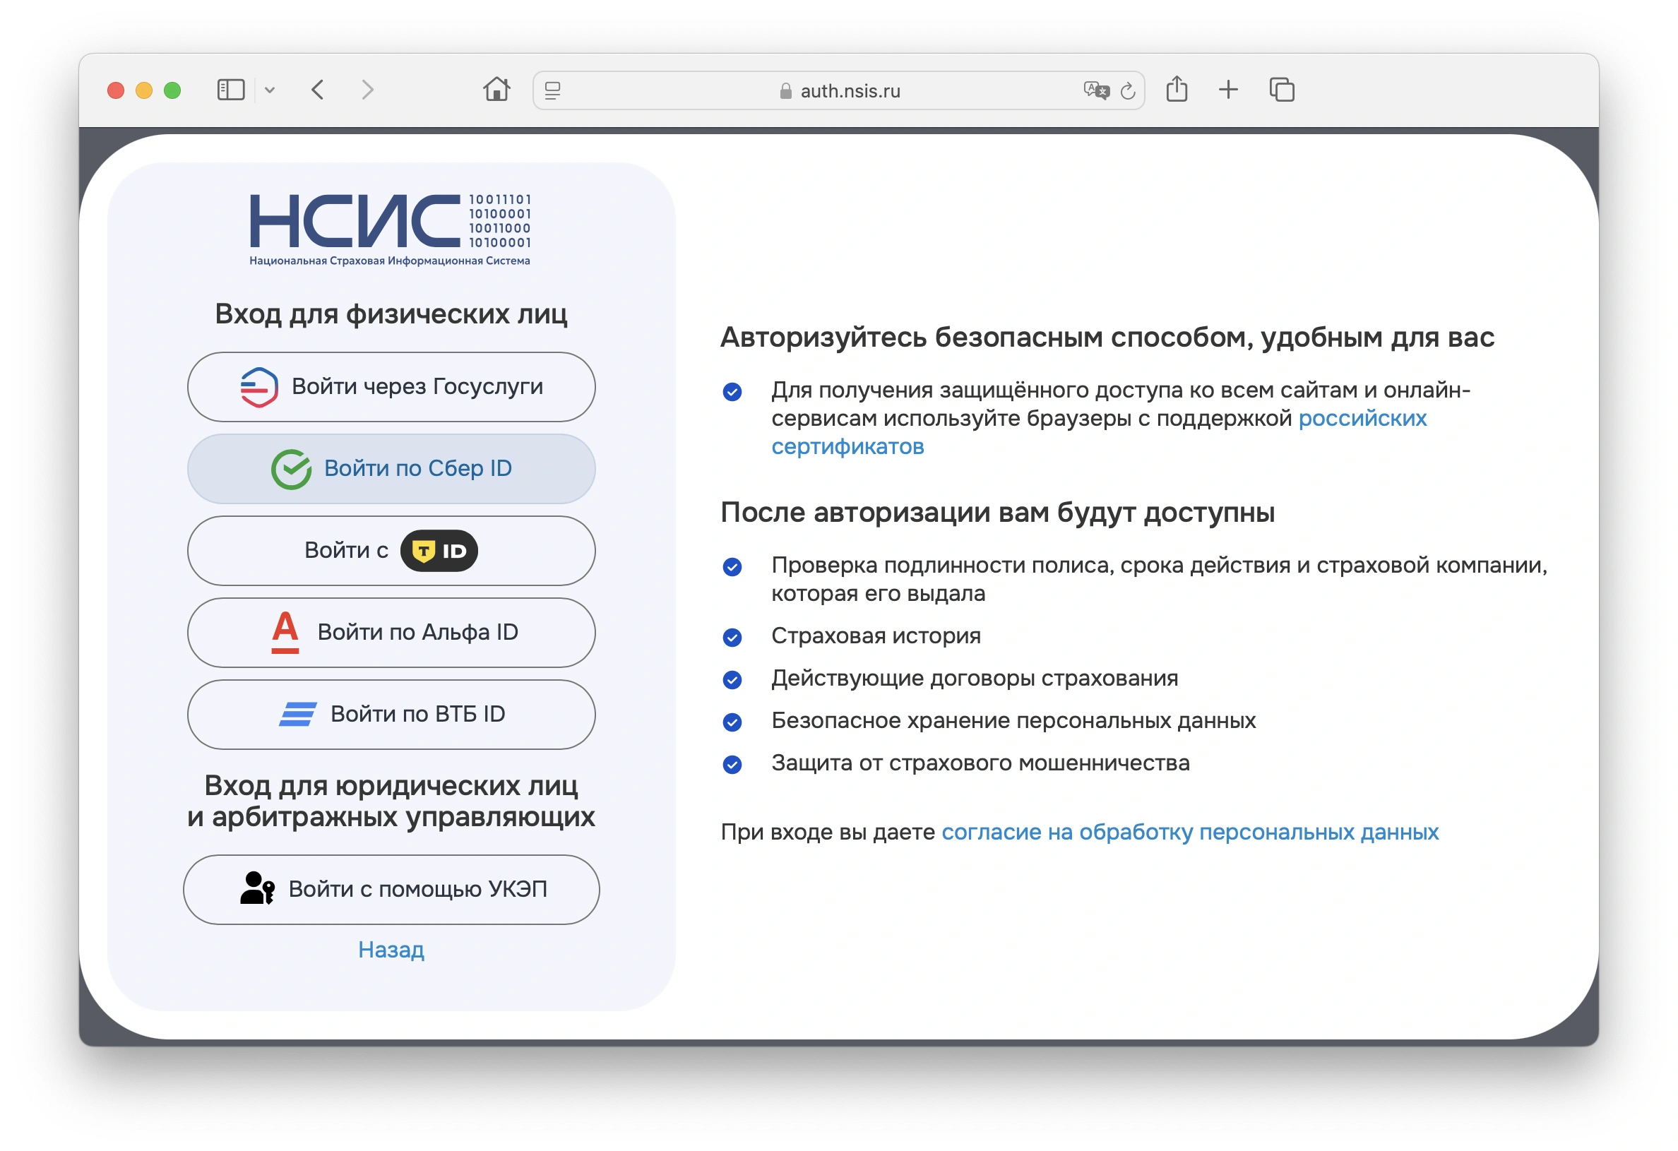The width and height of the screenshot is (1678, 1151).
Task: Select Войти по Сбер ID button
Action: [x=391, y=469]
